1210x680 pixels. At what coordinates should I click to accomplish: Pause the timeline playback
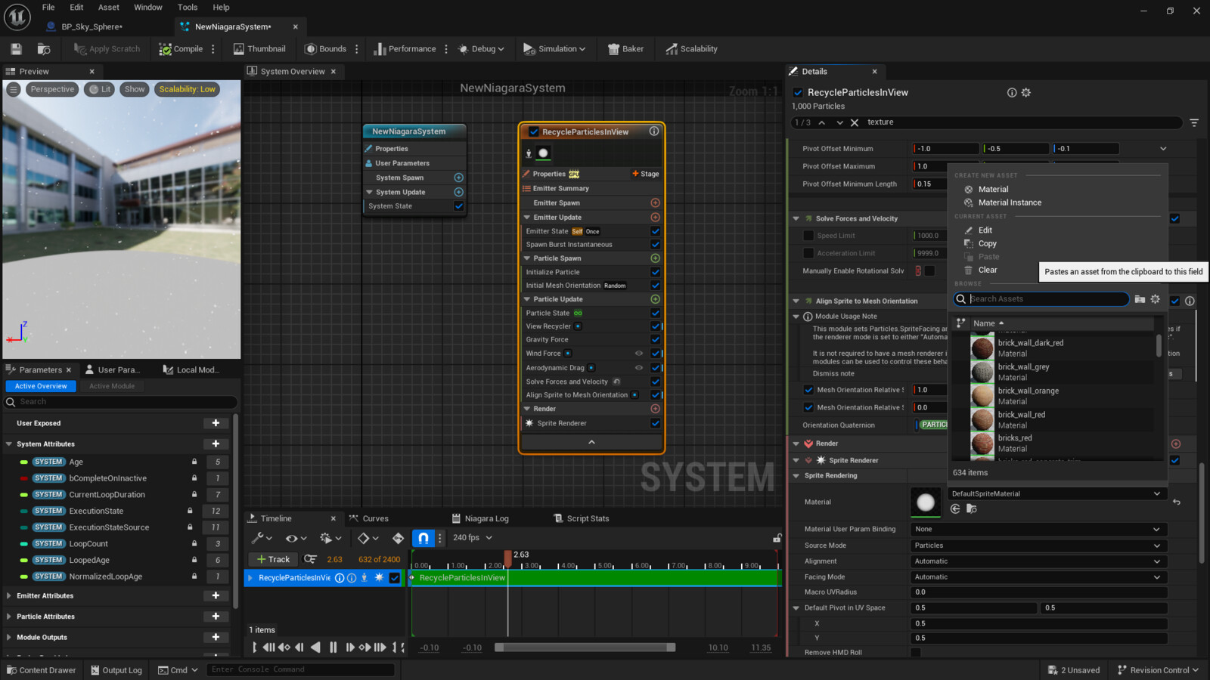[333, 648]
